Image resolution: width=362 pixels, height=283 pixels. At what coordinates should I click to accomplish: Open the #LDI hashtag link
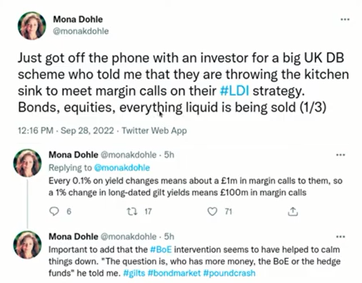[234, 91]
